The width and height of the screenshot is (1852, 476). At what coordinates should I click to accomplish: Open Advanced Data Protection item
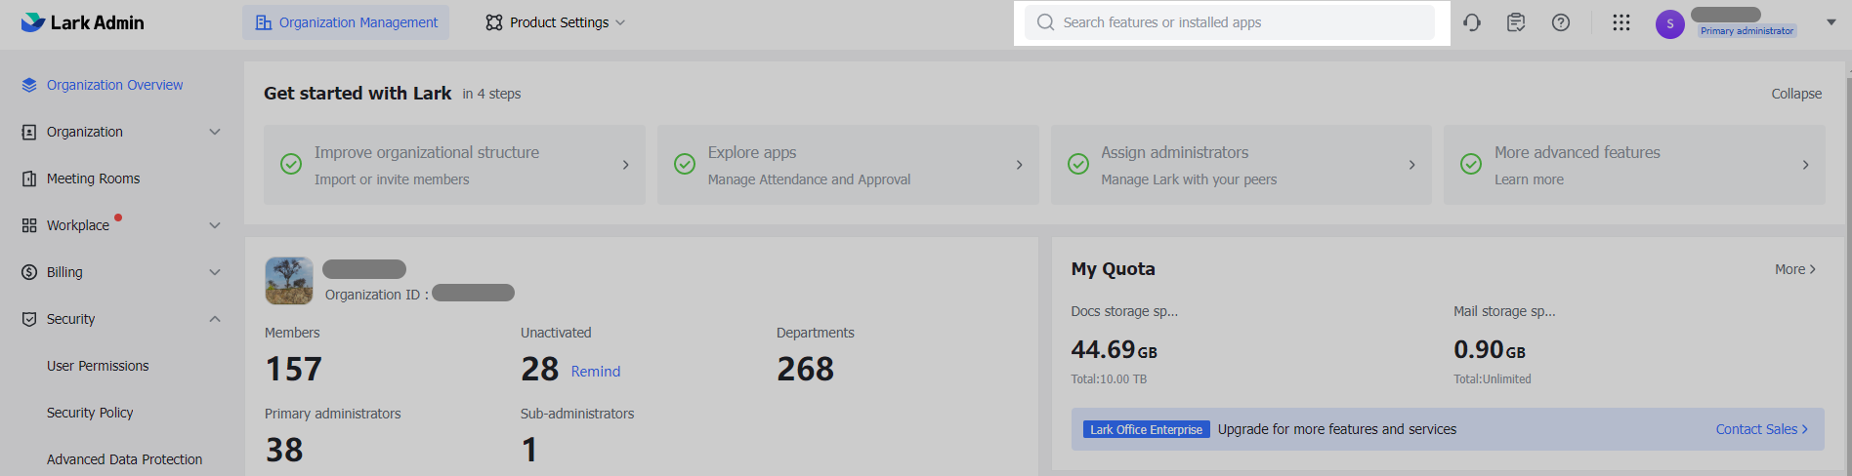pyautogui.click(x=124, y=459)
